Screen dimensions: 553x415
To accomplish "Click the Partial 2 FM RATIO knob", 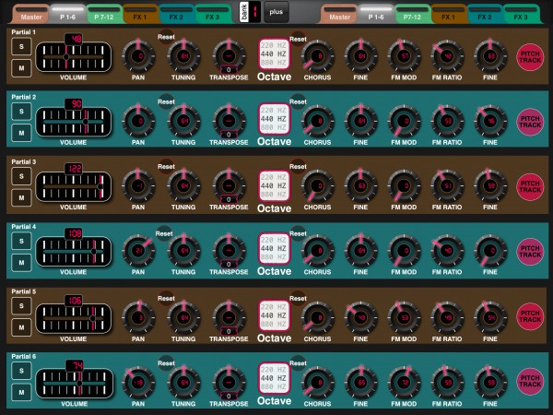I will pyautogui.click(x=447, y=121).
